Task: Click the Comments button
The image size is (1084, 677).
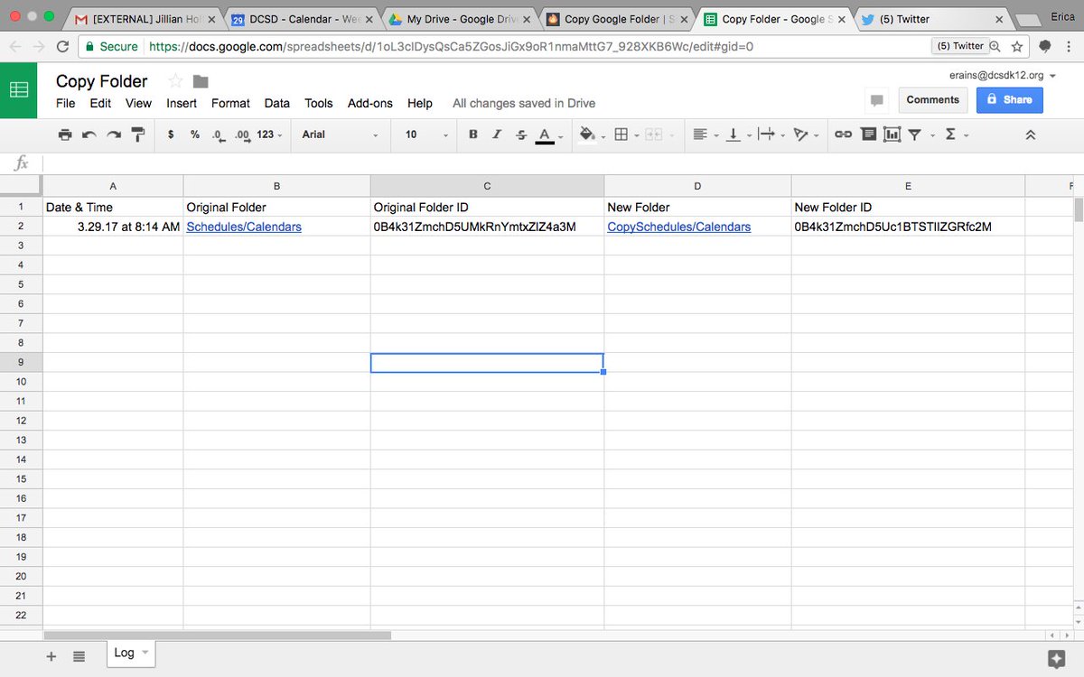Action: (932, 99)
